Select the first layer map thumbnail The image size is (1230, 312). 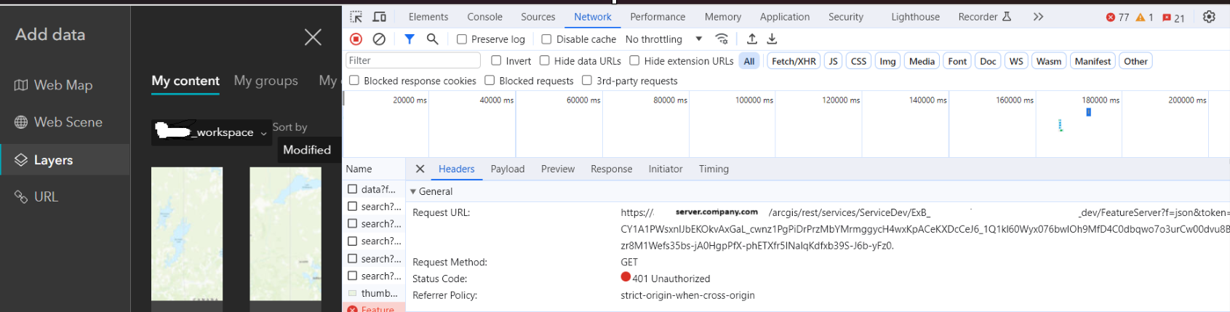click(x=187, y=233)
